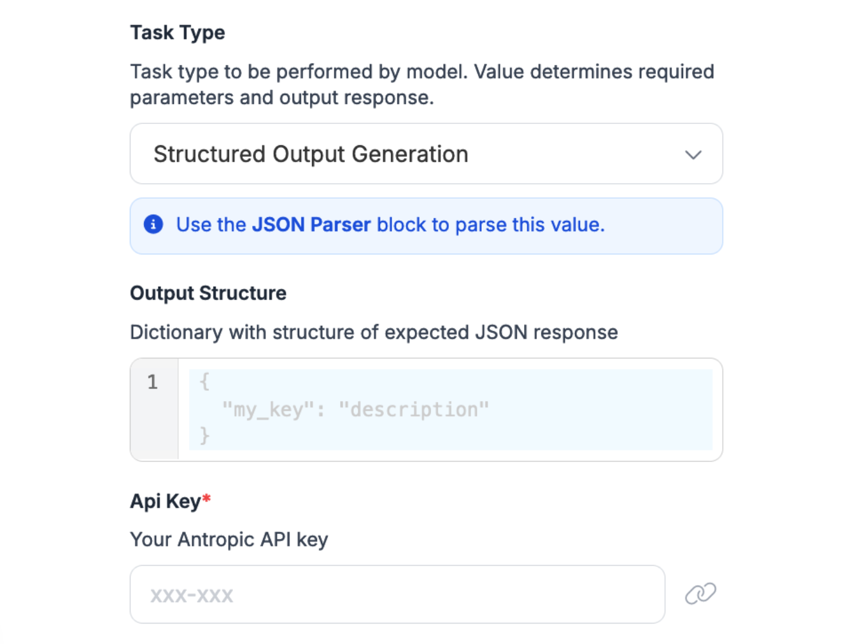Open the JSON Parser link
The image size is (867, 644).
coord(311,224)
